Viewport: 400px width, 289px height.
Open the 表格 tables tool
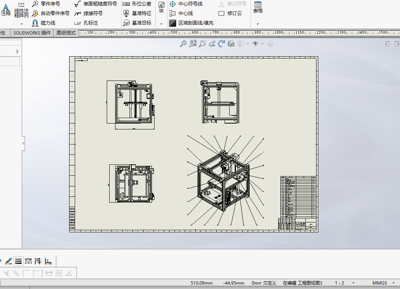click(258, 8)
